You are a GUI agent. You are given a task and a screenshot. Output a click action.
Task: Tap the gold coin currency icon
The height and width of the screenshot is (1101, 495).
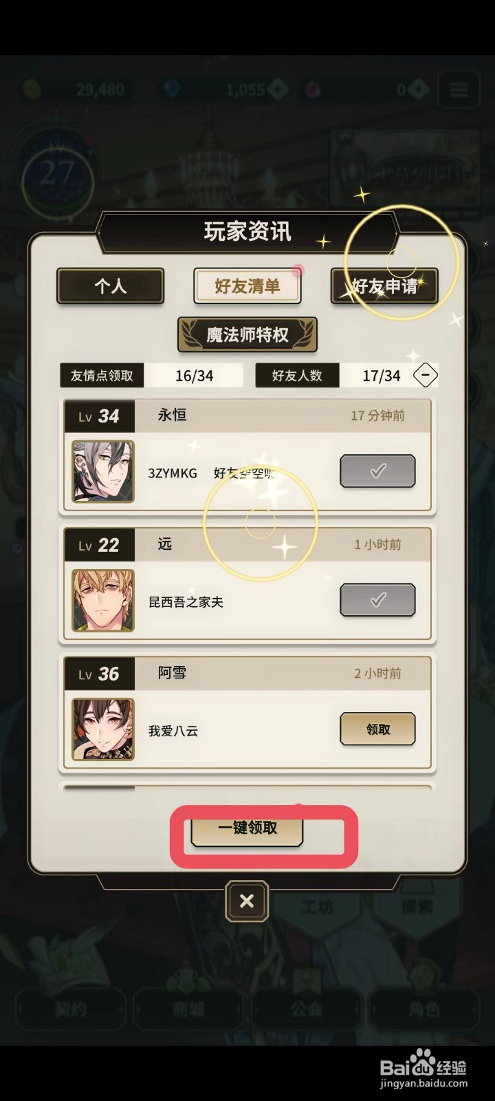pos(32,89)
